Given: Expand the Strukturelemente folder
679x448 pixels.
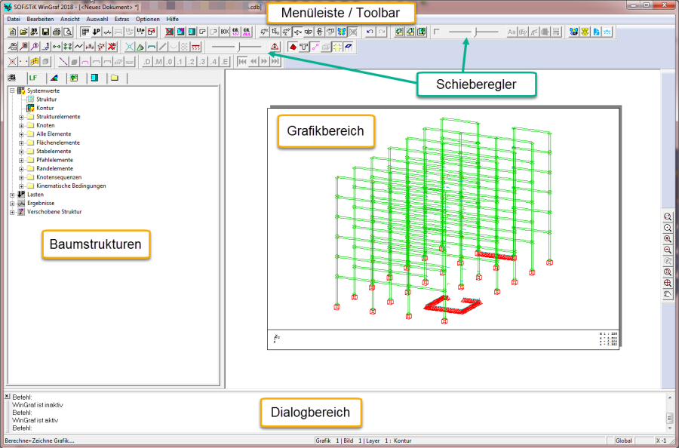Looking at the screenshot, I should point(21,117).
